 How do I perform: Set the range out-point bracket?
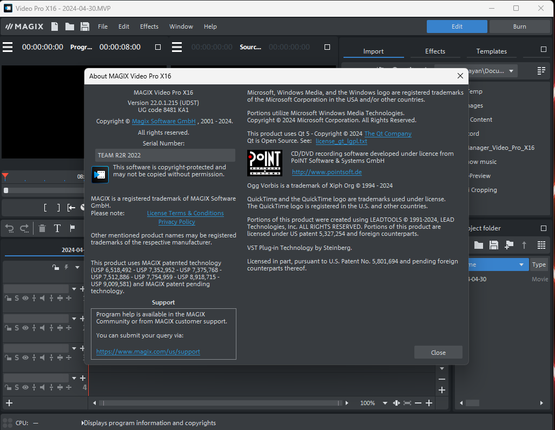(x=58, y=208)
